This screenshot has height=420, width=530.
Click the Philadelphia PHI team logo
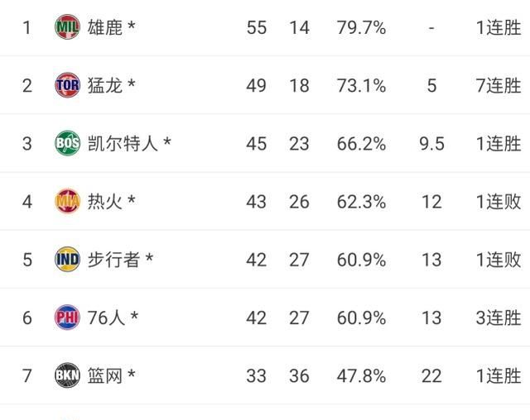[67, 317]
